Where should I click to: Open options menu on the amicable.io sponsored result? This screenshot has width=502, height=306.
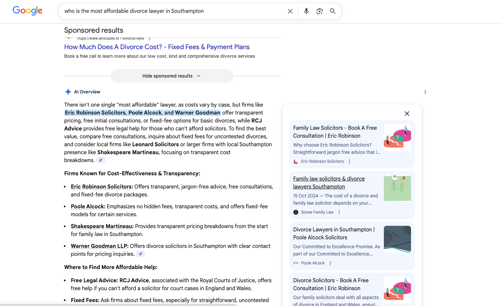[x=150, y=38]
